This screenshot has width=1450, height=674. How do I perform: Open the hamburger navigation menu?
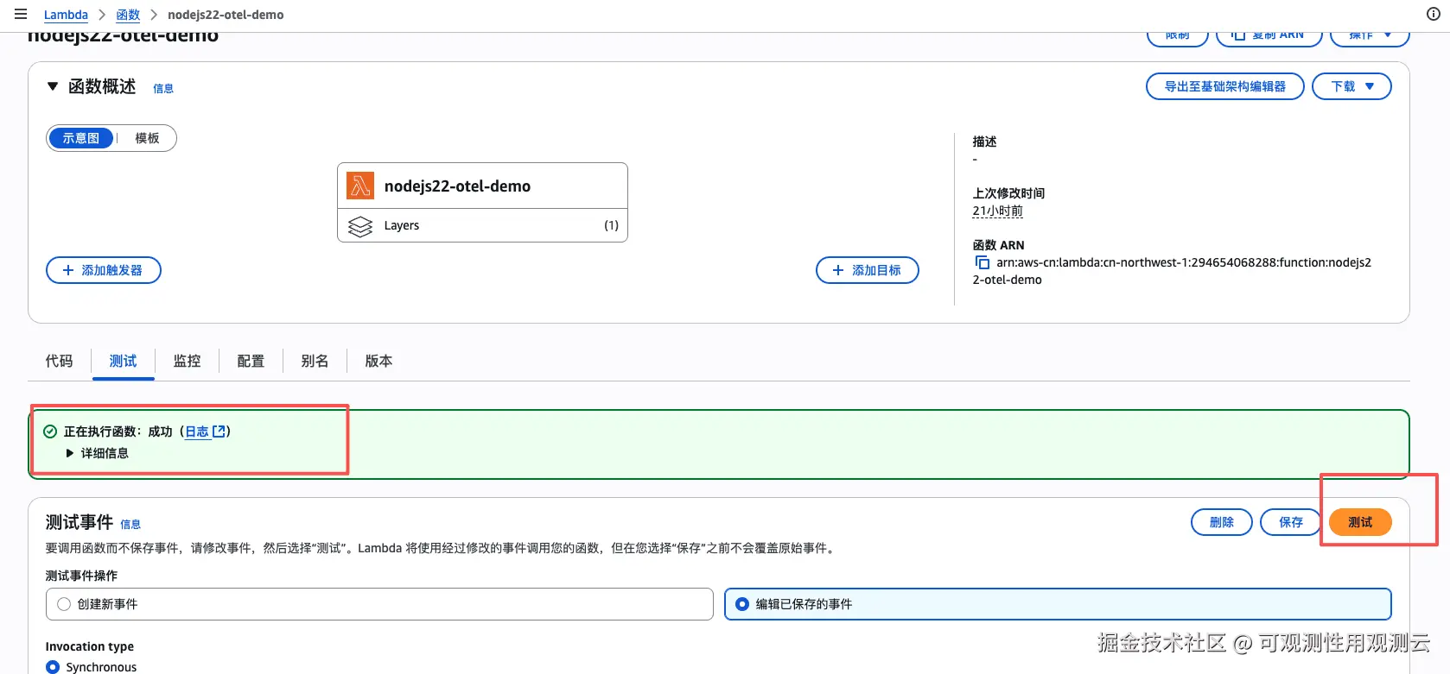tap(21, 14)
